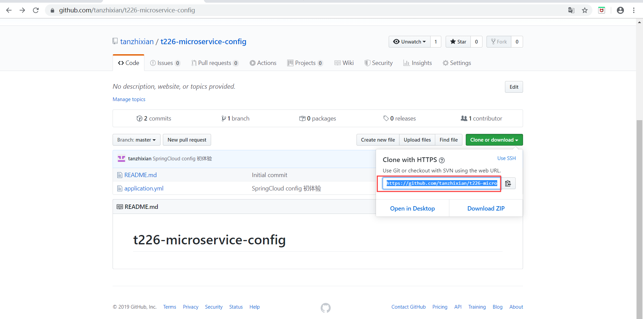Image resolution: width=643 pixels, height=319 pixels.
Task: Open the Chrome three-dot menu
Action: pyautogui.click(x=634, y=10)
